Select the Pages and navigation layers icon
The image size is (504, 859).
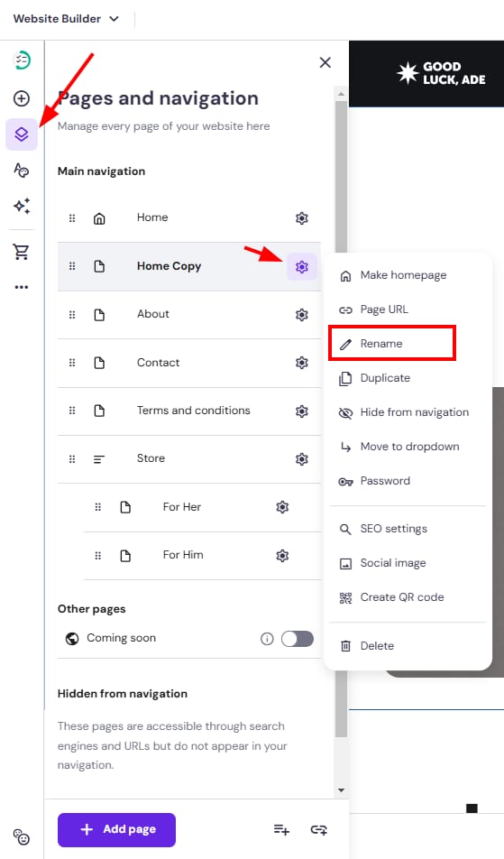pyautogui.click(x=22, y=134)
